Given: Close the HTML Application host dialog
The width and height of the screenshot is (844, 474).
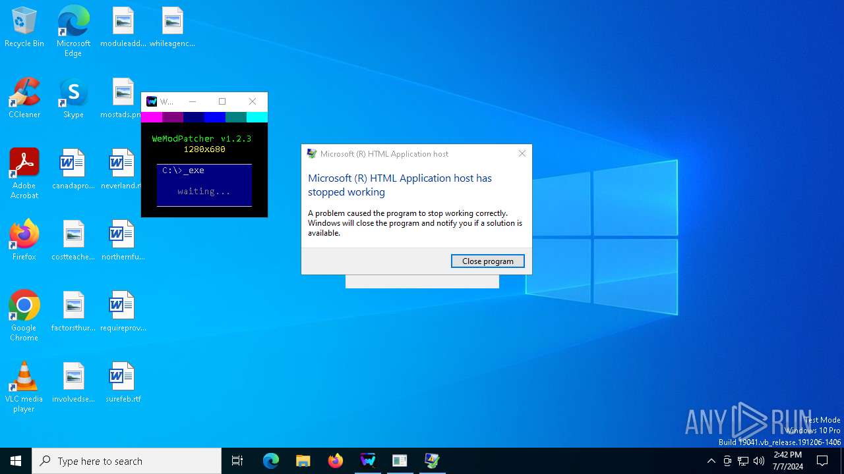Looking at the screenshot, I should point(522,153).
